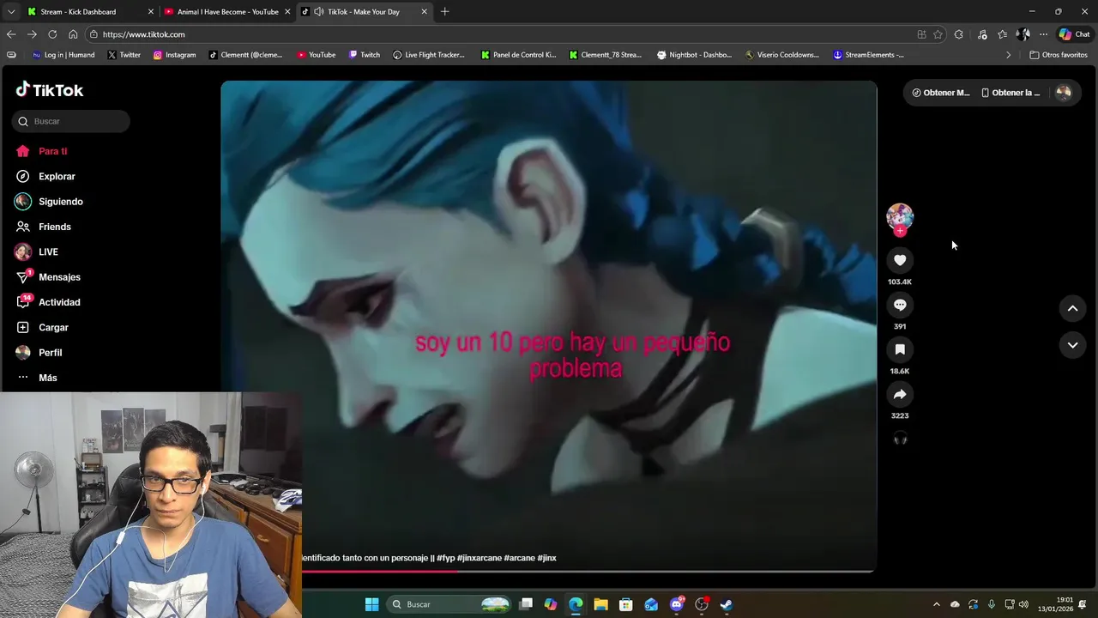Open comments via the speech bubble icon

[900, 305]
